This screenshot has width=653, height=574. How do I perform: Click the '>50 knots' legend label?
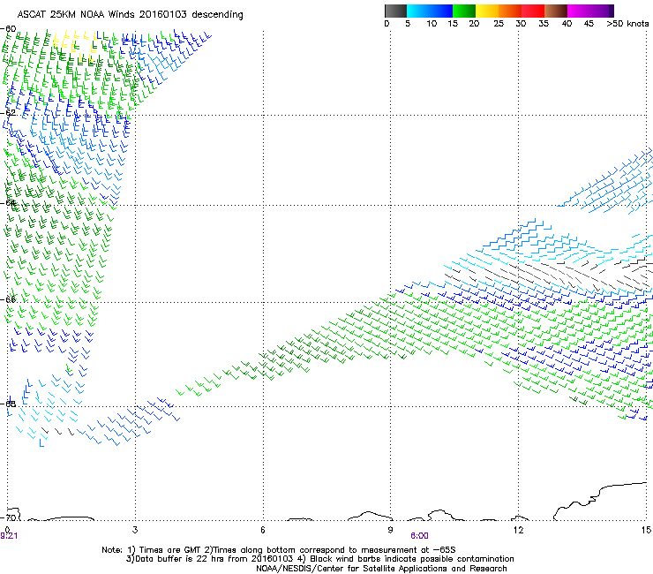pos(627,24)
